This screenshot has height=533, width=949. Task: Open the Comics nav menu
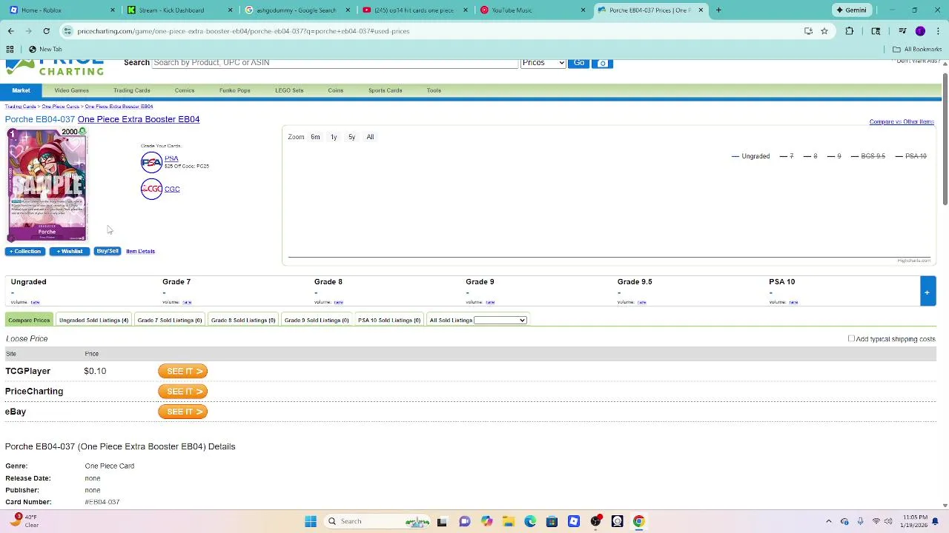pos(185,90)
